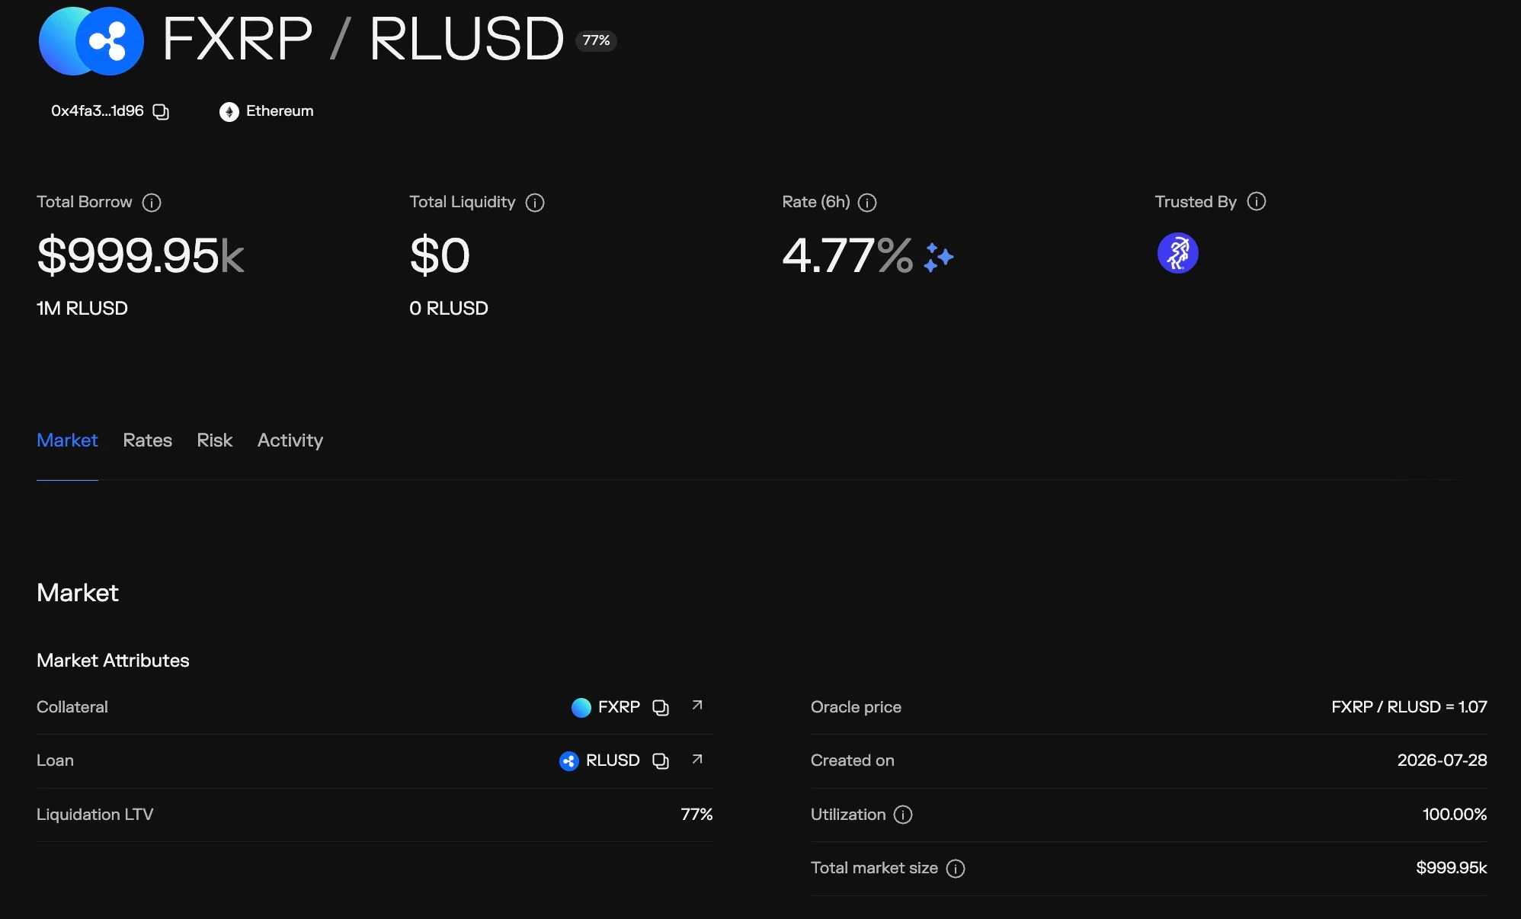
Task: Click the 0 RLUSD liquidity amount
Action: pyautogui.click(x=449, y=309)
